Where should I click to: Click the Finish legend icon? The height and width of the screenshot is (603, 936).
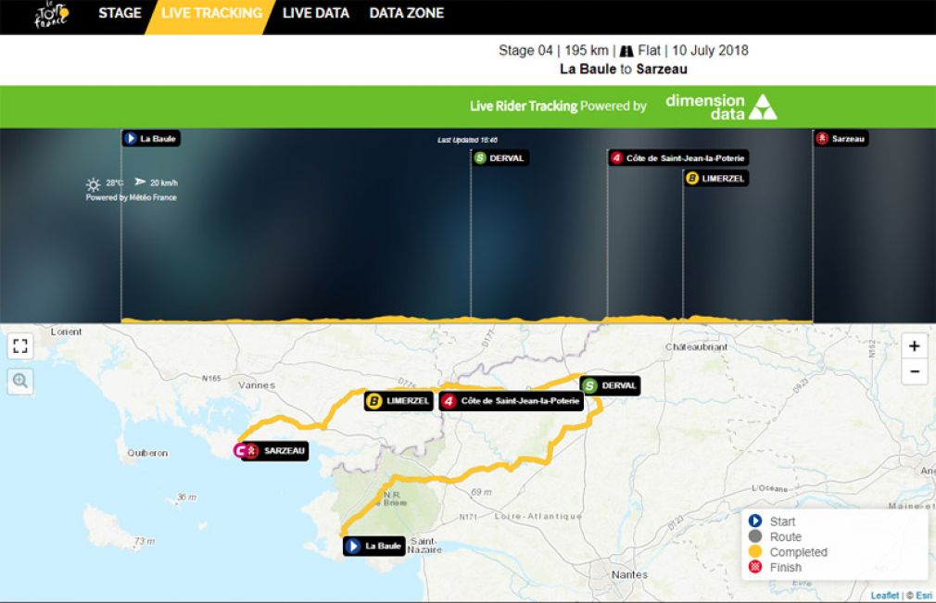[x=755, y=567]
